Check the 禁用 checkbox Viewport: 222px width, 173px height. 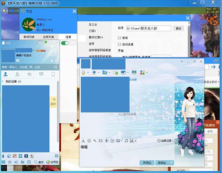pyautogui.click(x=119, y=38)
